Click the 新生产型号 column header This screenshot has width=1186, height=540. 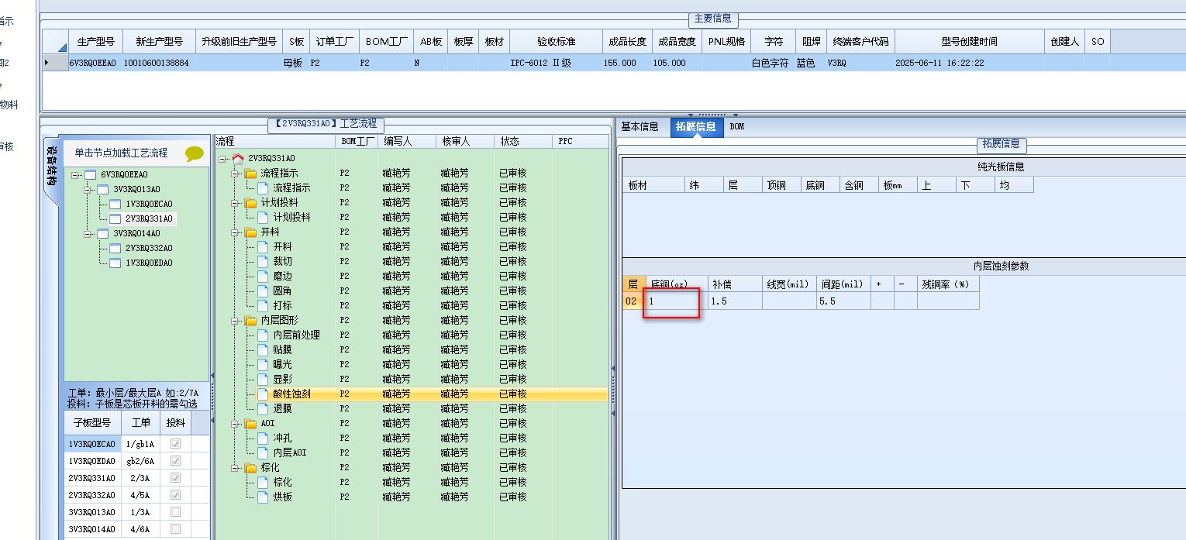[160, 42]
